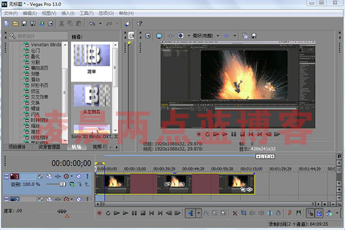Viewport: 345px width, 230px height.
Task: Toggle split screen view icon
Action: [x=181, y=36]
